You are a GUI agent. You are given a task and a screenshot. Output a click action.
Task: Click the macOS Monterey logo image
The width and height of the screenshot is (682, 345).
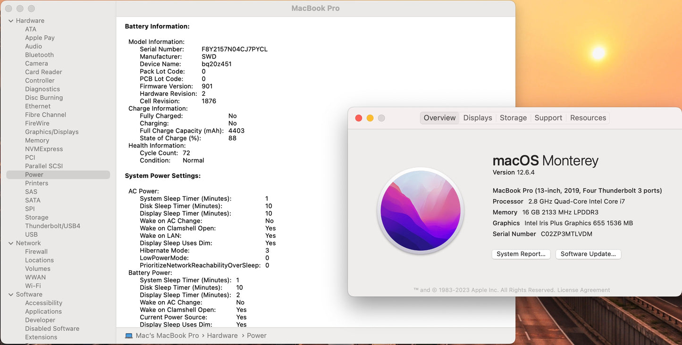(x=421, y=210)
